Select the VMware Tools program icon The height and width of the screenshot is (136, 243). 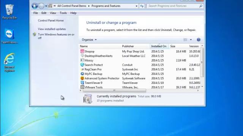pos(82,87)
